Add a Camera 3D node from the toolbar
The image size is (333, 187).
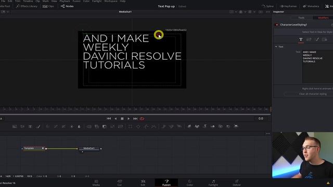pos(221,127)
